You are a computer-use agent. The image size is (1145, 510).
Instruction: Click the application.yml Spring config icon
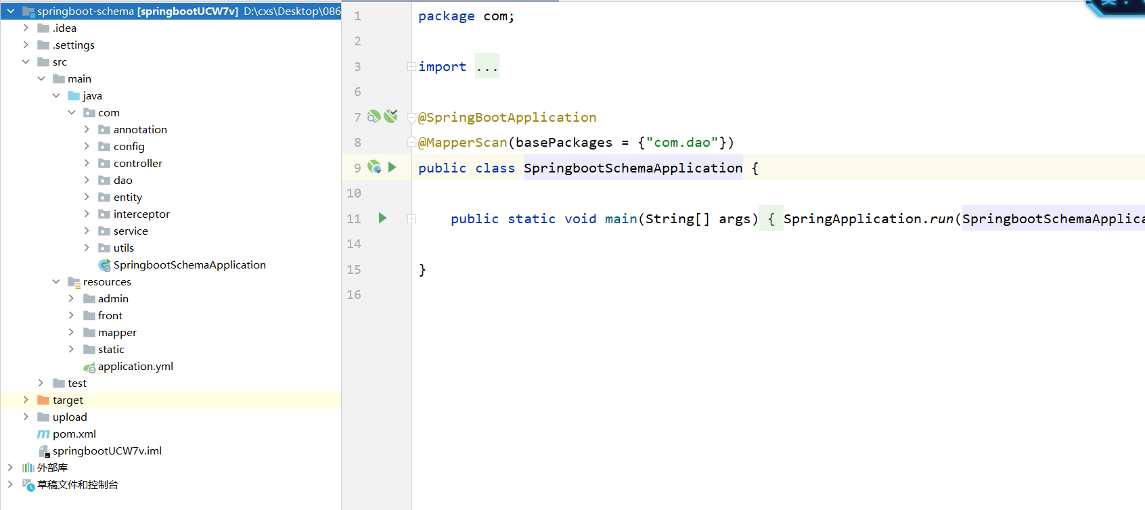[89, 367]
